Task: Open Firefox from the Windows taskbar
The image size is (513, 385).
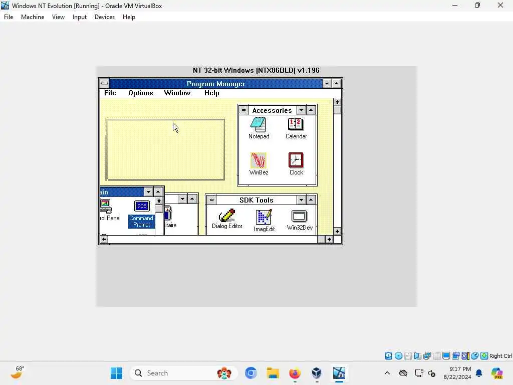Action: [295, 373]
